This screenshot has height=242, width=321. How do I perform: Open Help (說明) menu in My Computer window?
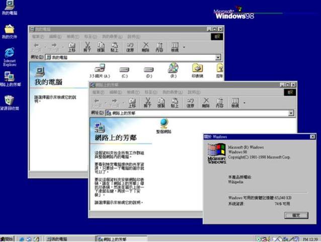click(x=134, y=37)
